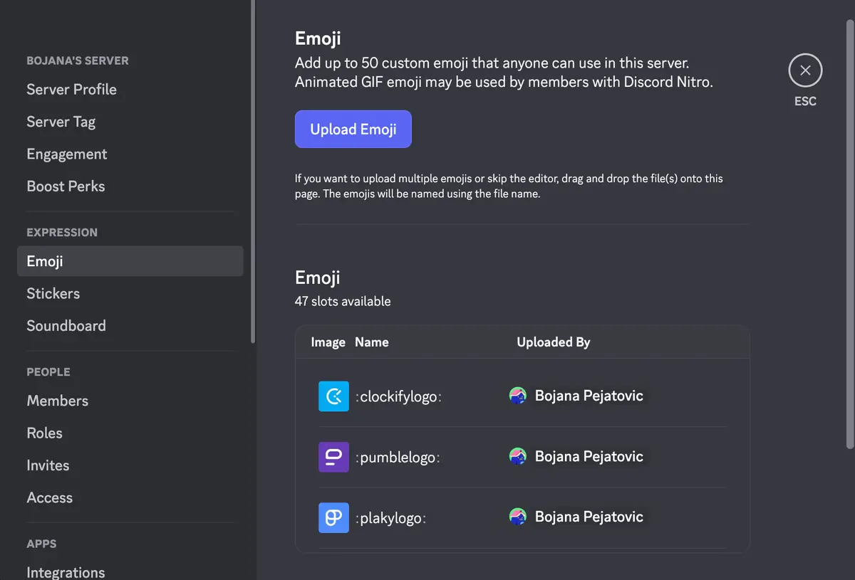Open the Boost Perks page
Viewport: 855px width, 580px height.
click(66, 186)
